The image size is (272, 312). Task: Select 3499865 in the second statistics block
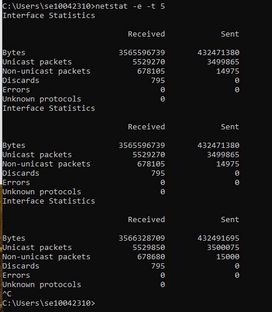[223, 155]
